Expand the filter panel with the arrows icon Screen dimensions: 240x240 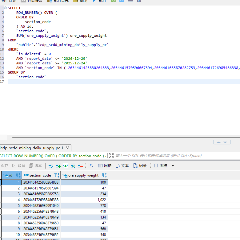pos(111,156)
